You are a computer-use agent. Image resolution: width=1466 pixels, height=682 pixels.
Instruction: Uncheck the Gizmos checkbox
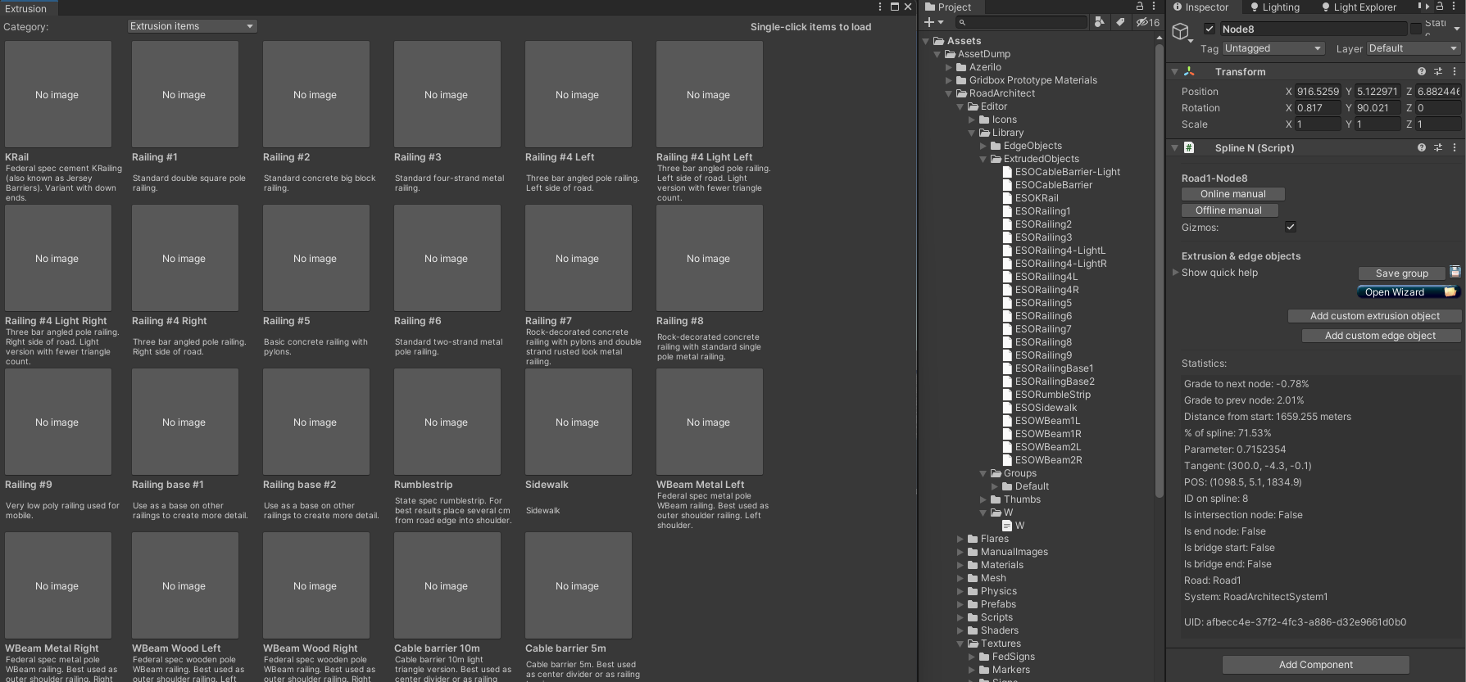(1291, 227)
